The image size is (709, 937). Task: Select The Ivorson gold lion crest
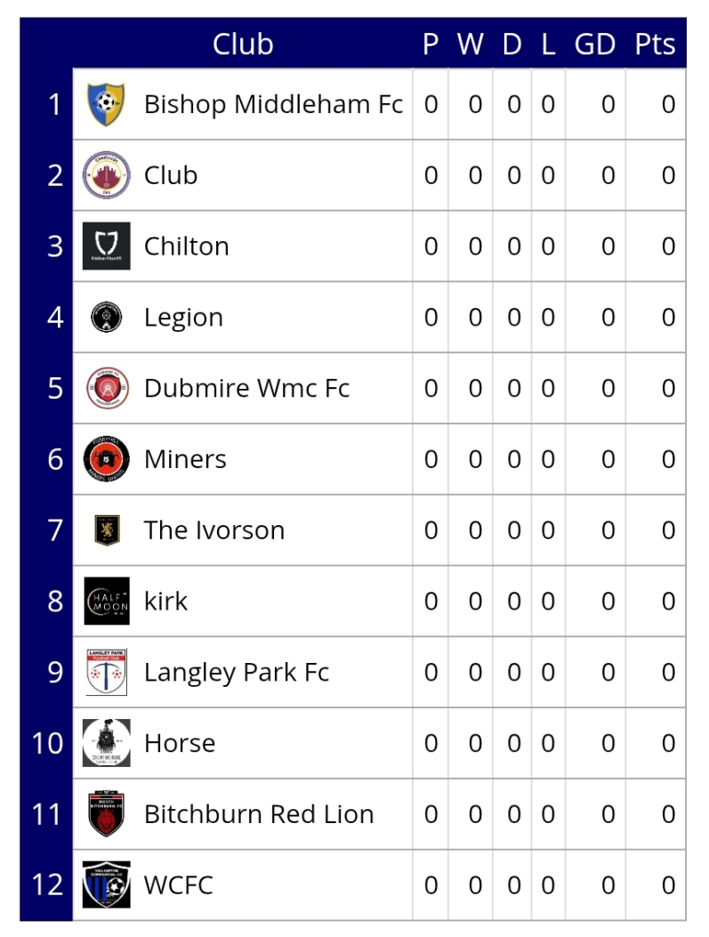[x=108, y=530]
